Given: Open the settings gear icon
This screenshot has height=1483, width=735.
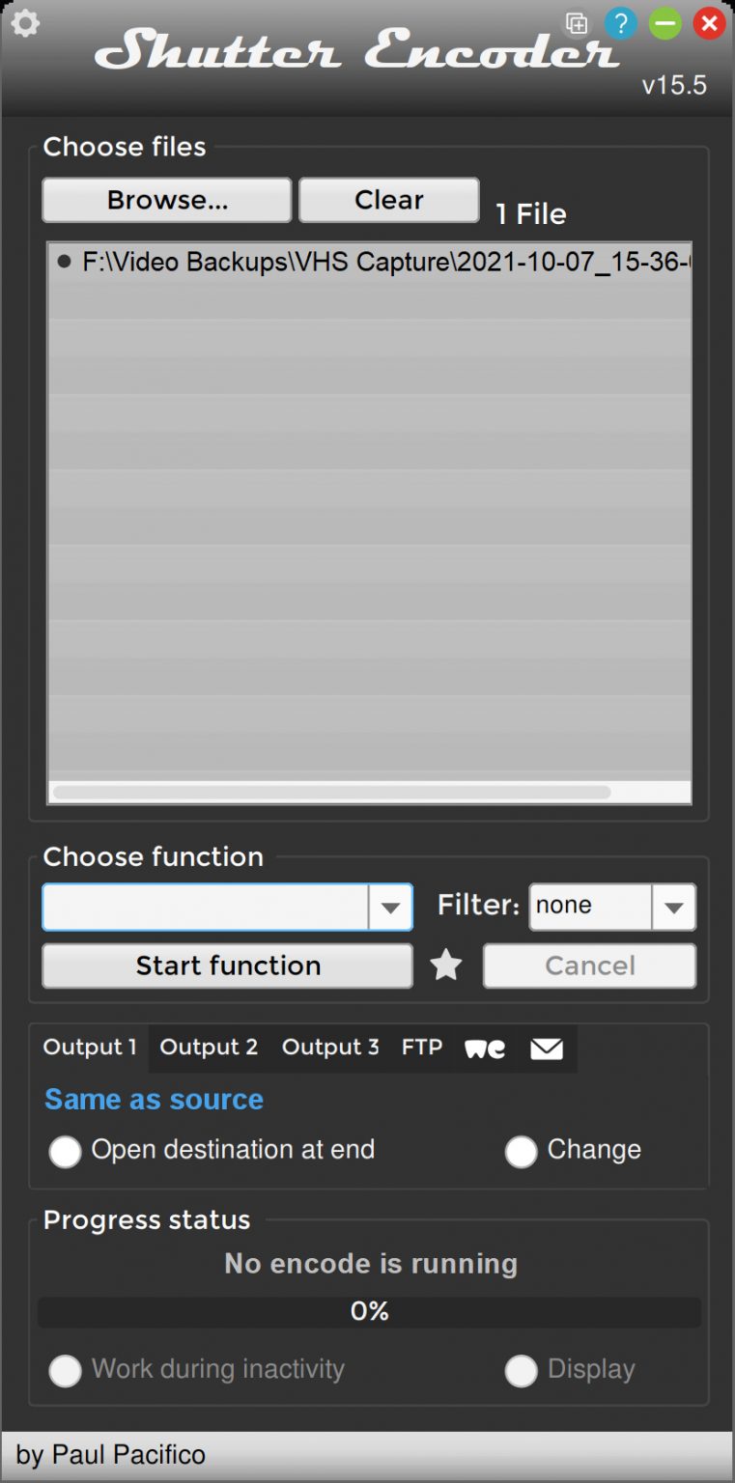Looking at the screenshot, I should pos(25,23).
